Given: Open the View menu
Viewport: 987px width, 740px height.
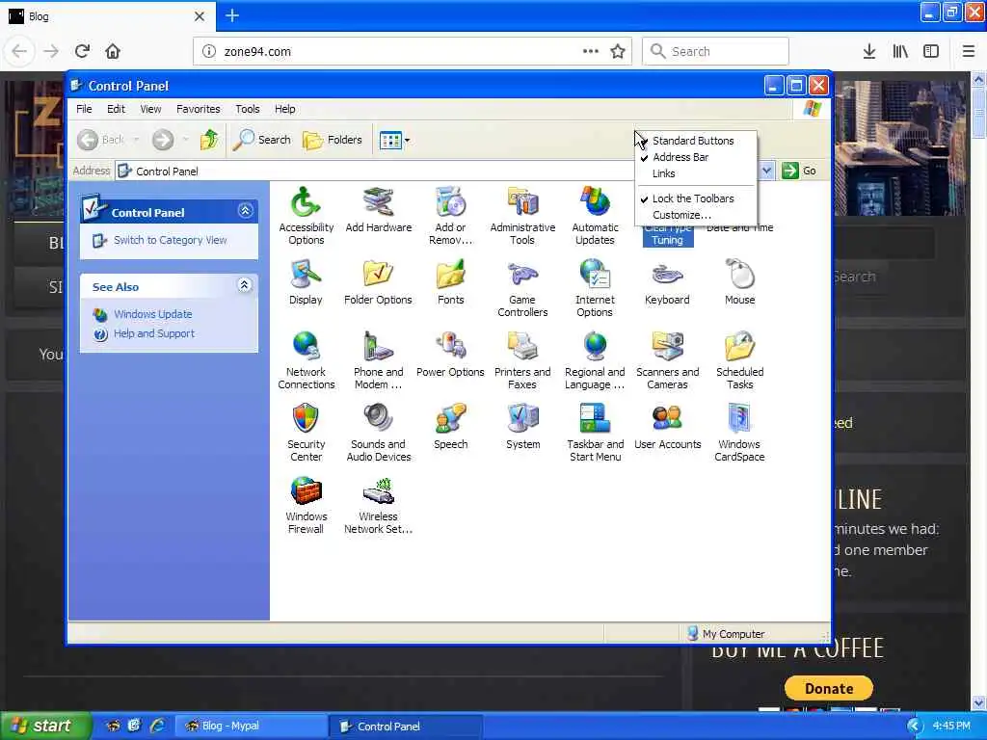Looking at the screenshot, I should [x=150, y=109].
